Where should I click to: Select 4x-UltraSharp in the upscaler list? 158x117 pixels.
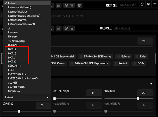[x=16, y=41]
